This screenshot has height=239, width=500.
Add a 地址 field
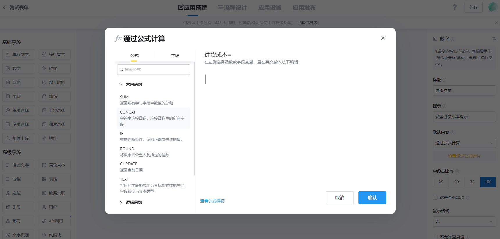point(55,138)
